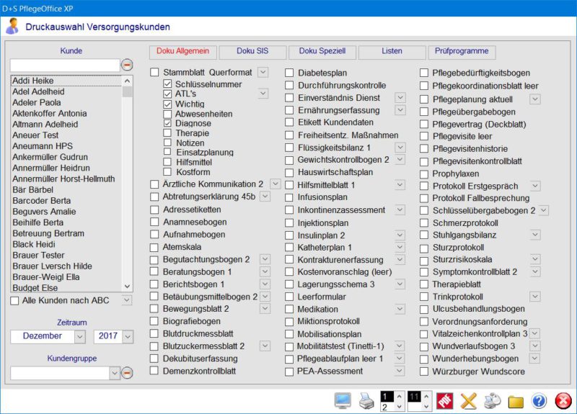Select customer Annermüller Horst-Hellmuth
This screenshot has width=577, height=414.
(x=66, y=179)
